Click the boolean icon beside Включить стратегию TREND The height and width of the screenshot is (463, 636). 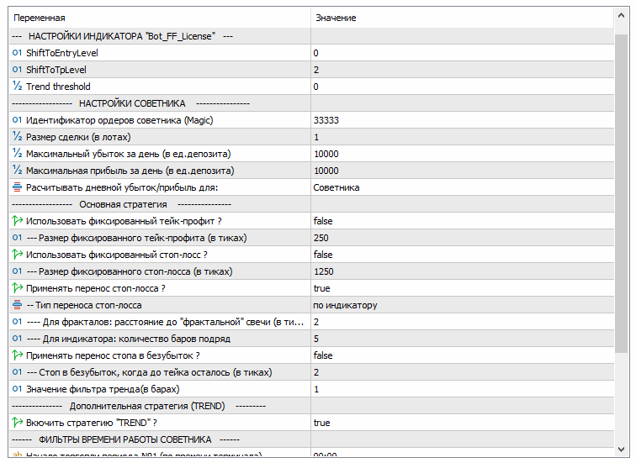17,423
